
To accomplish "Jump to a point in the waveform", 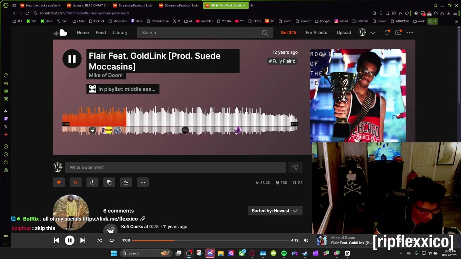I will 180,121.
